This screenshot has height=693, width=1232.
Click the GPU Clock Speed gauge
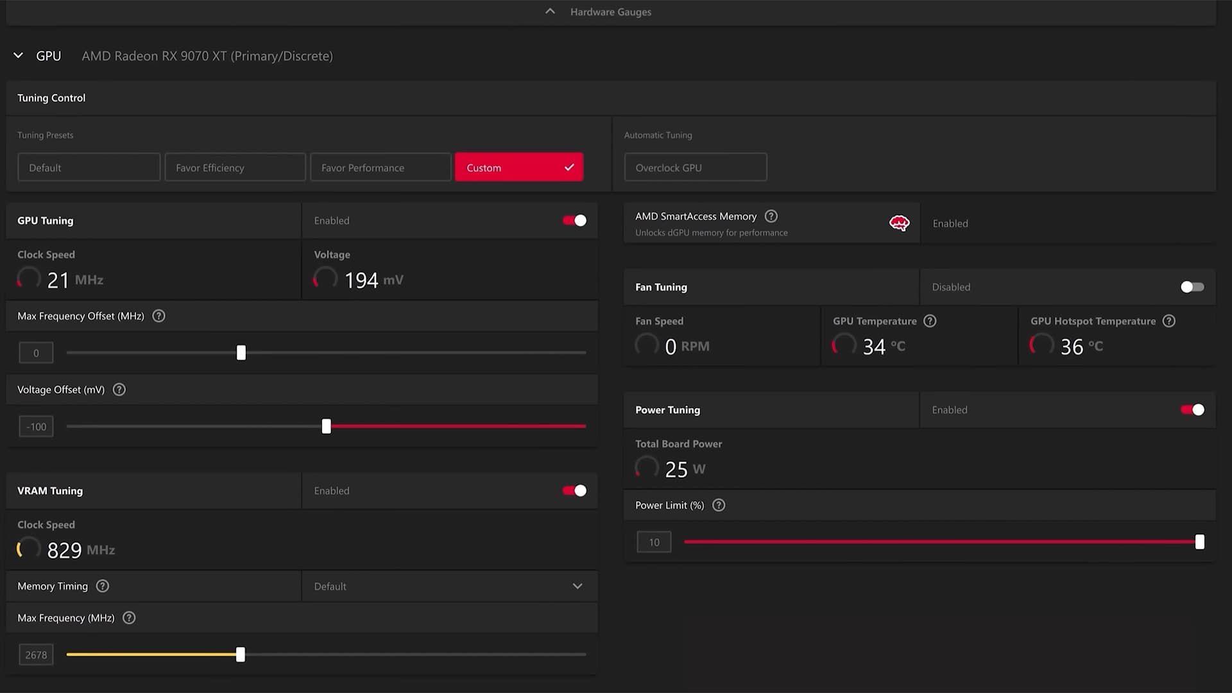(x=29, y=278)
